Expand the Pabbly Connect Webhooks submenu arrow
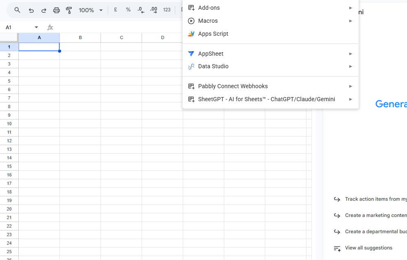Screen dimensions: 407x260 tap(350, 86)
